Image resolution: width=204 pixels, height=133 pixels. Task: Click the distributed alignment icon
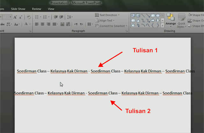click(68, 24)
